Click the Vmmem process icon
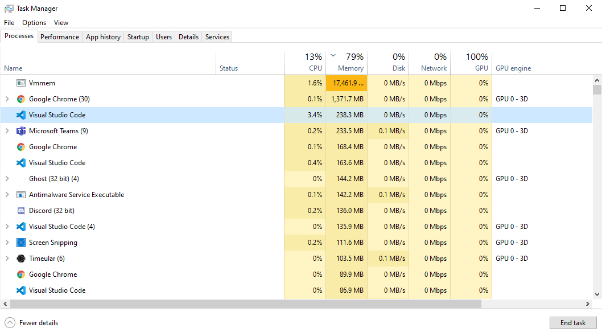Screen dimensions: 602x336 point(21,83)
